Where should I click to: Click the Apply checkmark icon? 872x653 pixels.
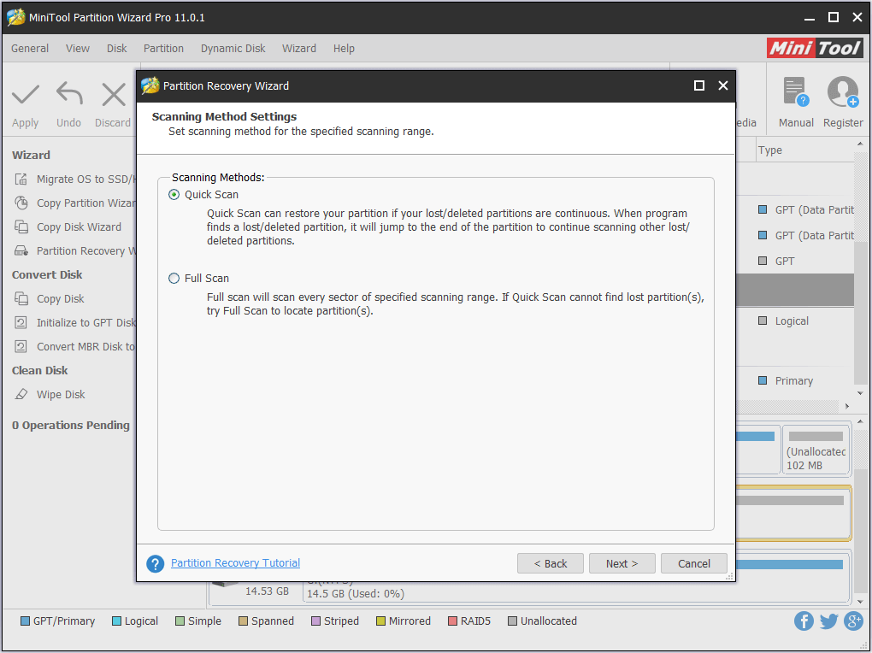click(x=26, y=95)
